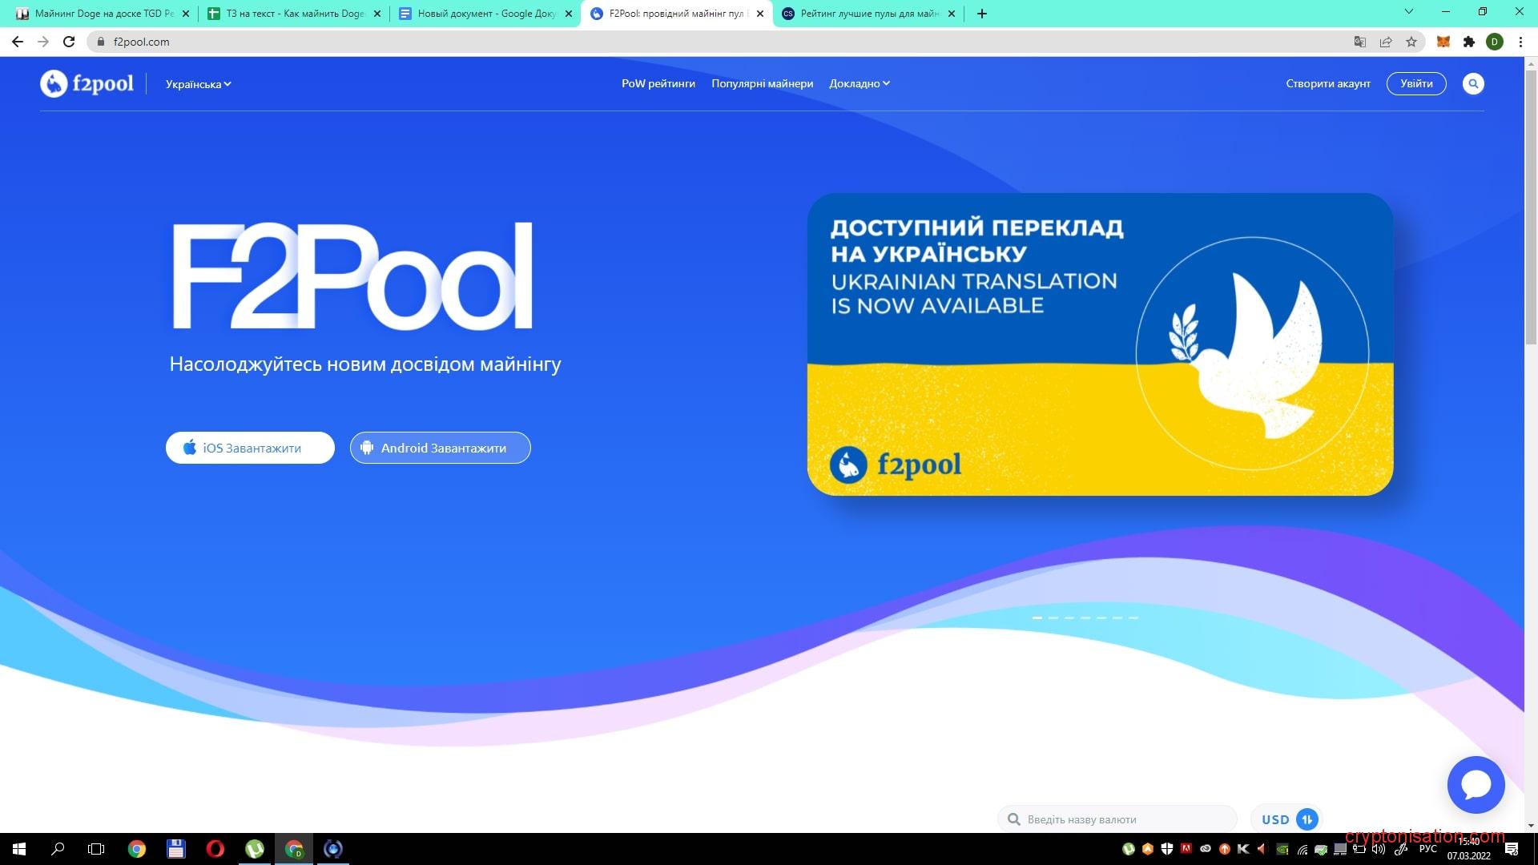Screen dimensions: 1538x865
Task: Go forward in browser history
Action: [43, 42]
